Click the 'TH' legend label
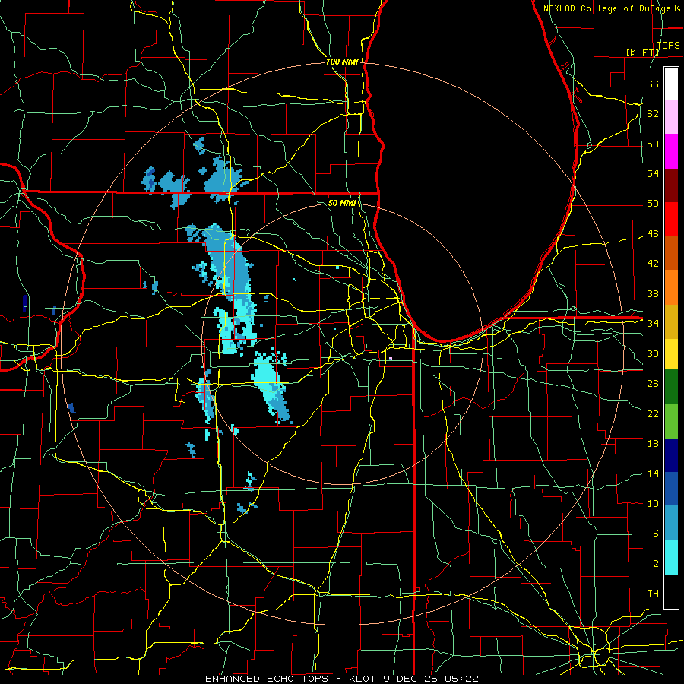The image size is (684, 684). click(x=653, y=594)
